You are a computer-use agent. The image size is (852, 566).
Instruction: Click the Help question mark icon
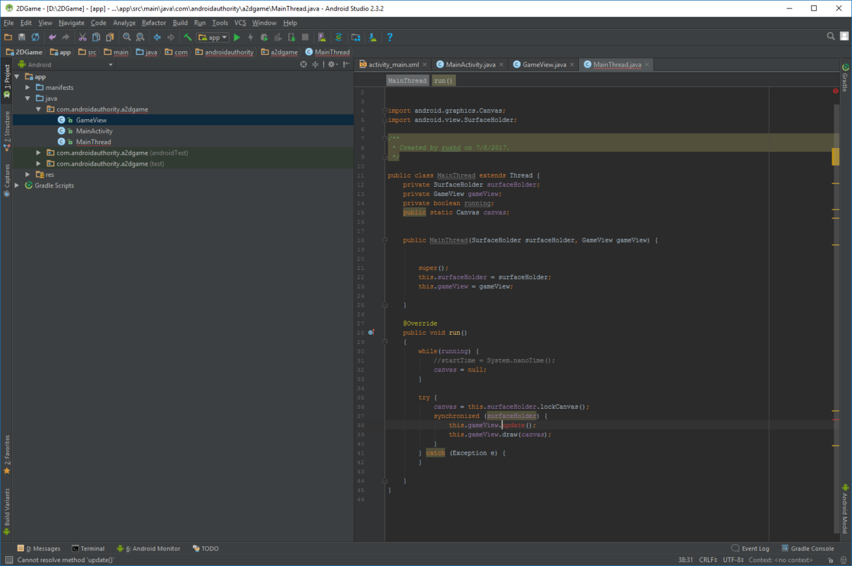point(390,37)
